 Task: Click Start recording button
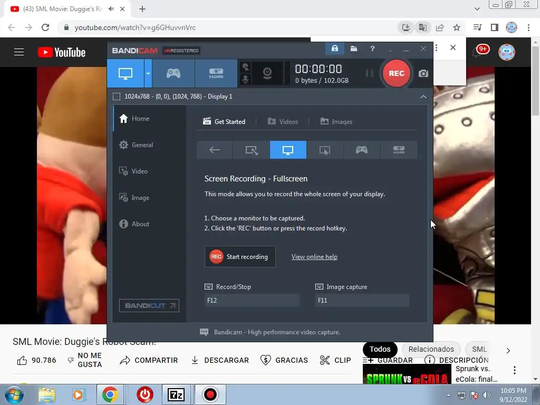pos(240,257)
